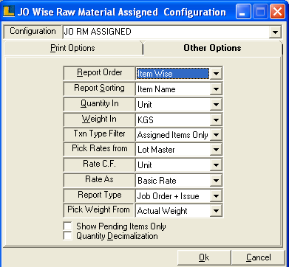Click the Configuration label

(x=33, y=32)
